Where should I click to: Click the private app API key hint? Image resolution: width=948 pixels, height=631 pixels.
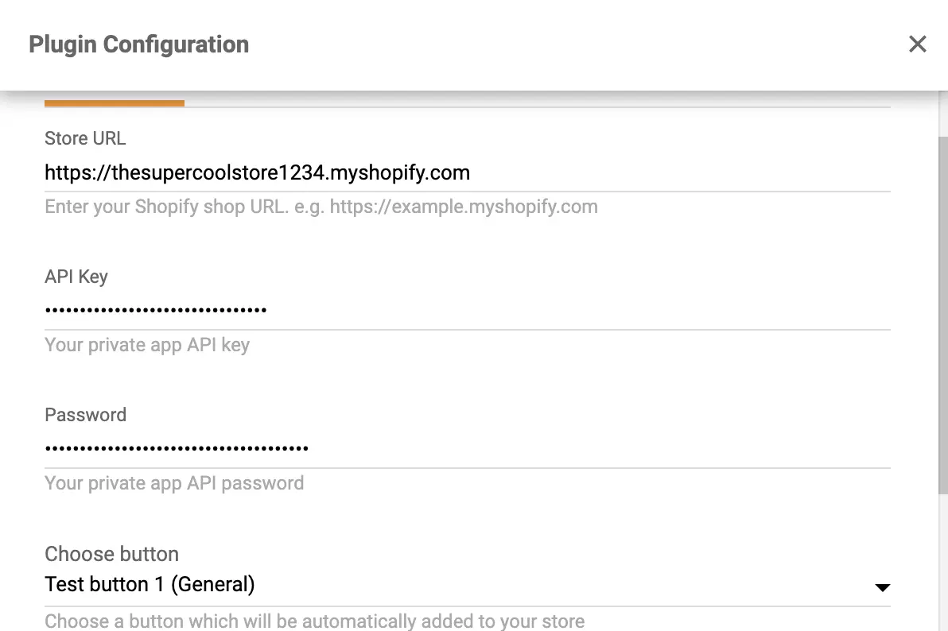click(147, 345)
